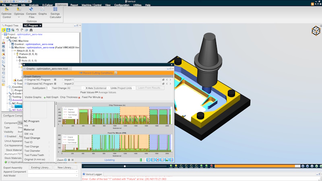Select the Fixture (0, 0, 0) tree item
The height and width of the screenshot is (181, 322).
point(28,54)
